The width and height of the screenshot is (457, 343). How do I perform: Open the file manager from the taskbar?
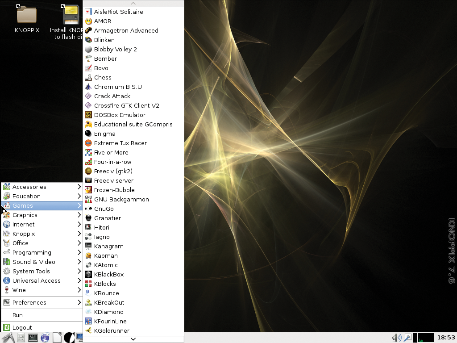pos(21,338)
